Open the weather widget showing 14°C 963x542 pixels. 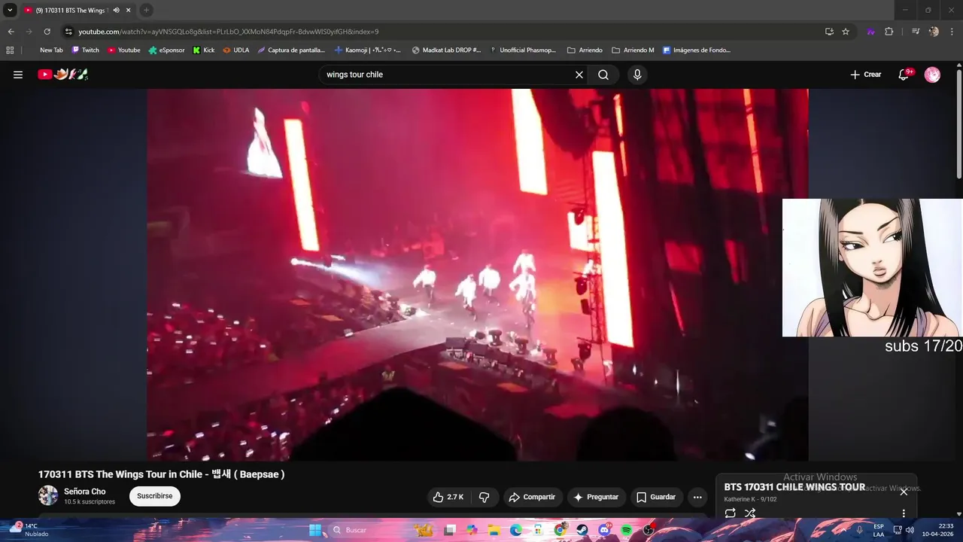click(x=29, y=530)
